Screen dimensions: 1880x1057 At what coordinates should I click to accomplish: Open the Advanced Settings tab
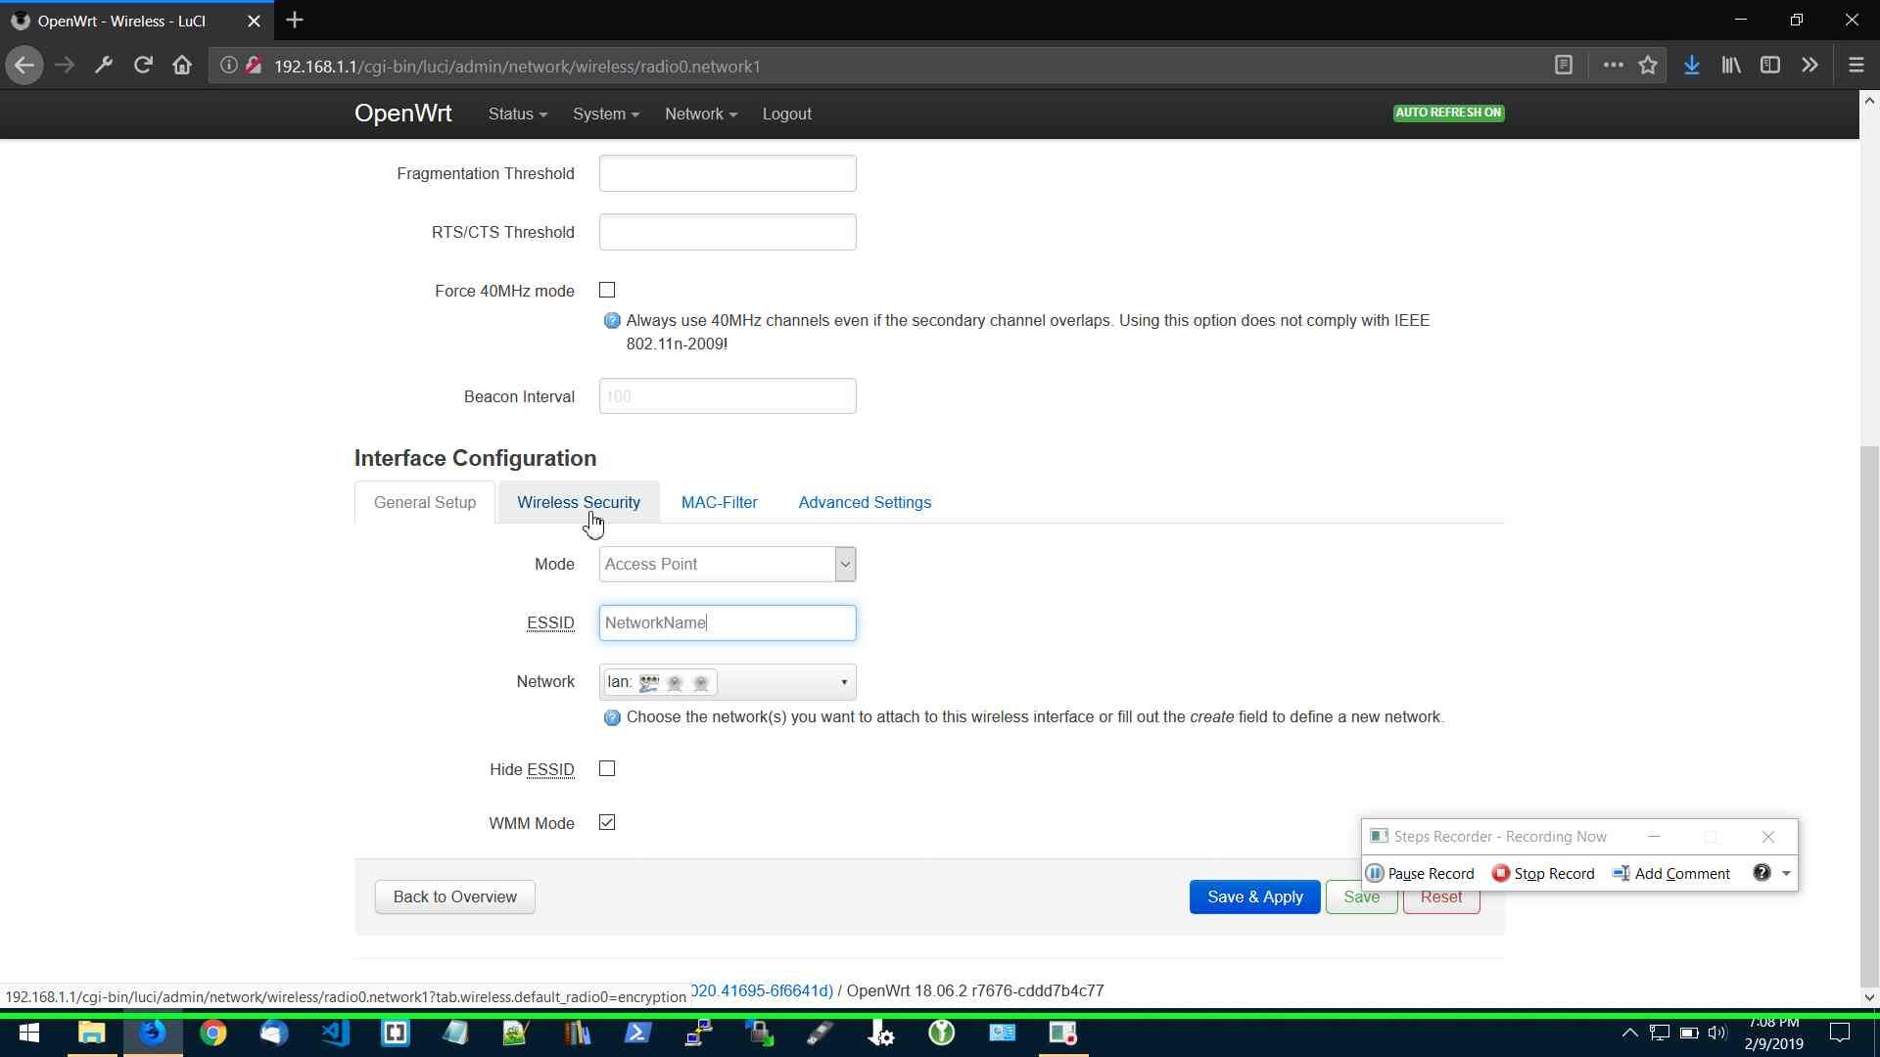pos(864,502)
